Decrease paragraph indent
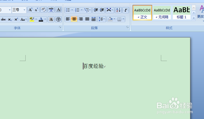Image resolution: width=204 pixels, height=119 pixels. 96,10
